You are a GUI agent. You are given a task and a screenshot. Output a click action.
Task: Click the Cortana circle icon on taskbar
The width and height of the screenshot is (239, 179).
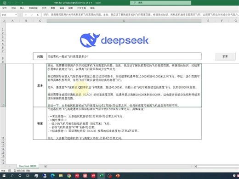[x=20, y=176]
